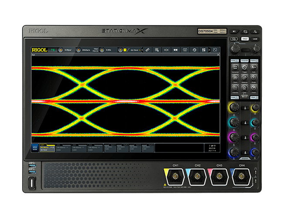
Task: Click the purple channel 3 vertical scale knob
Action: 234,137
